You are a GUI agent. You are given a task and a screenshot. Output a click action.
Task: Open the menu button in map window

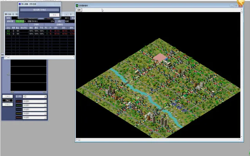coord(79,10)
